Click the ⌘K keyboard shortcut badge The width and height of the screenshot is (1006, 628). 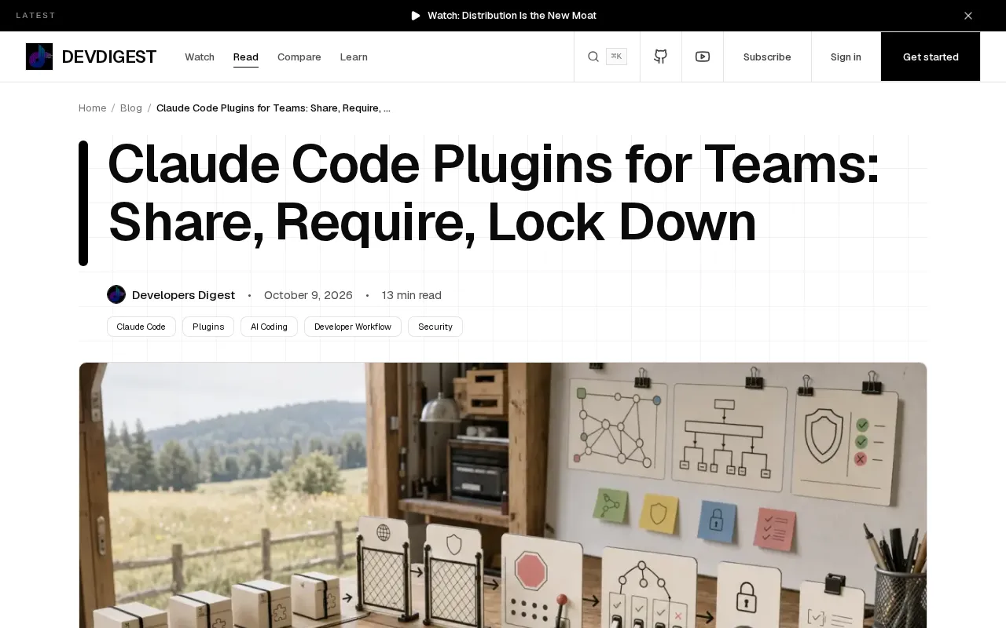pos(616,57)
